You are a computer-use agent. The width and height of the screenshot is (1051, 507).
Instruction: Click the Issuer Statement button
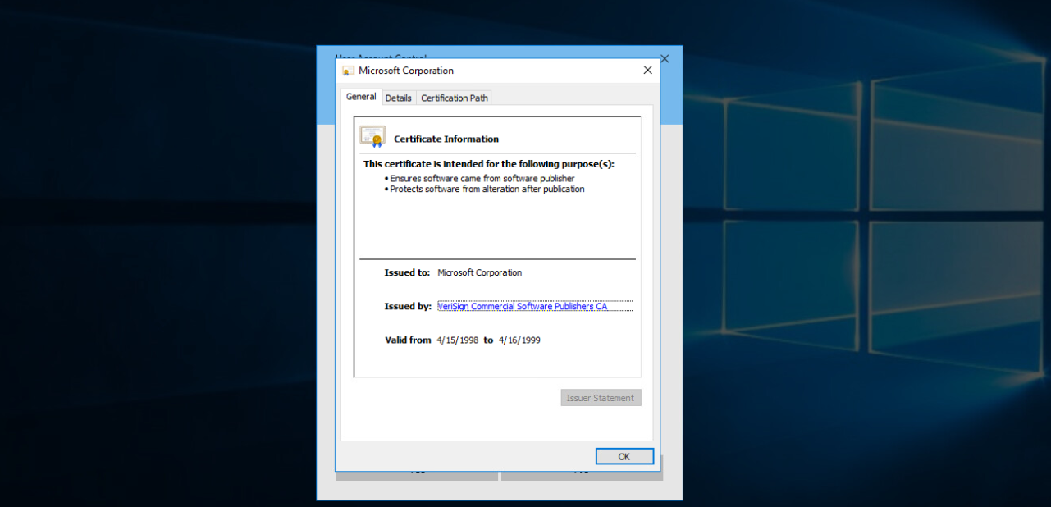pos(601,398)
